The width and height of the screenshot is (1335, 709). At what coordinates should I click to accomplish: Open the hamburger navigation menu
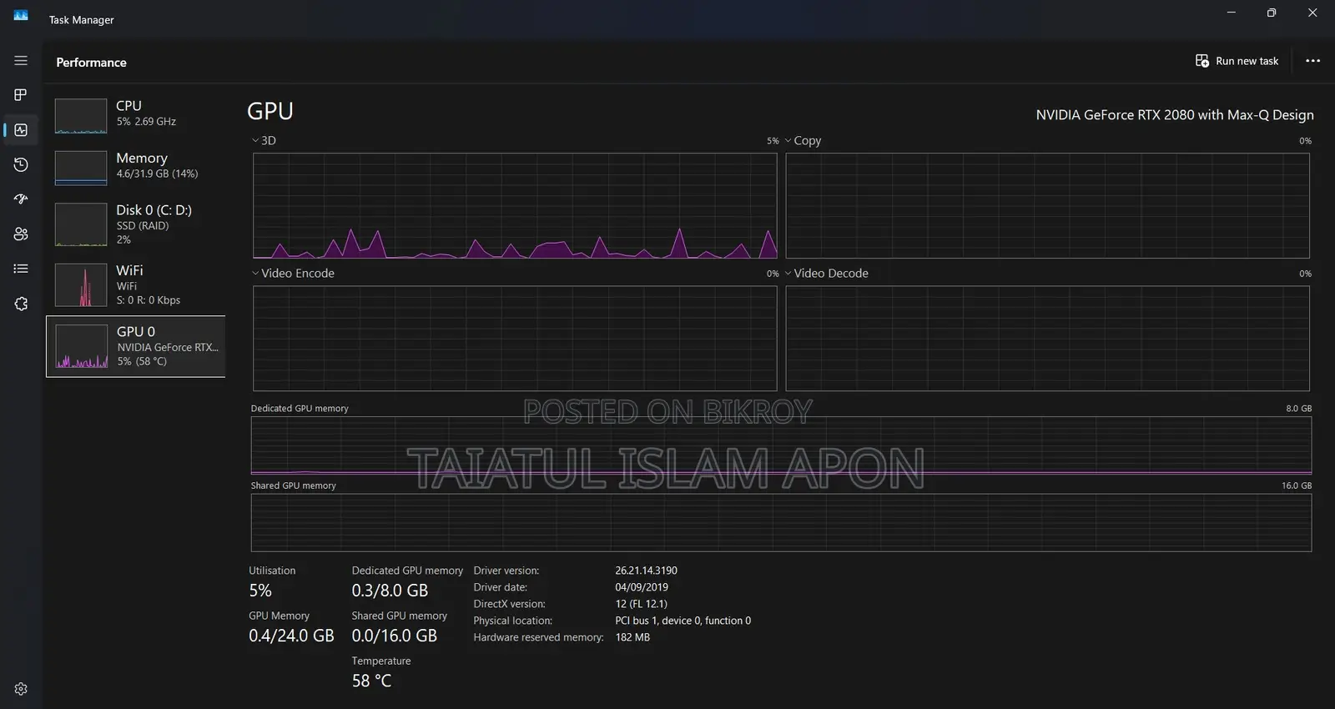21,61
